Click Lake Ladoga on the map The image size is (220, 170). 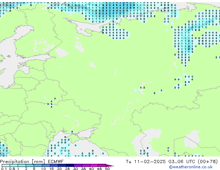tap(62, 53)
